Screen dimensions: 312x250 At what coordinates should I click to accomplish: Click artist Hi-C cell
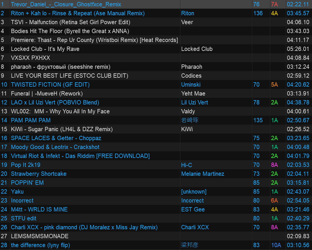point(186,165)
